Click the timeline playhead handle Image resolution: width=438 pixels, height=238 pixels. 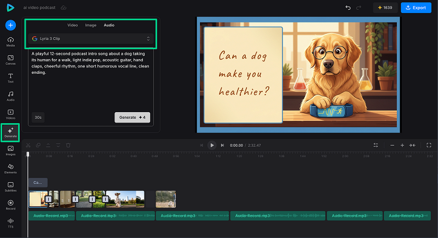[28, 154]
